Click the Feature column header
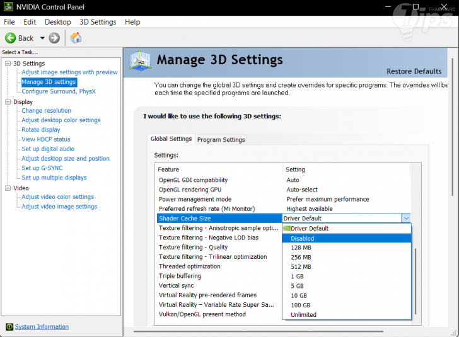 click(219, 169)
